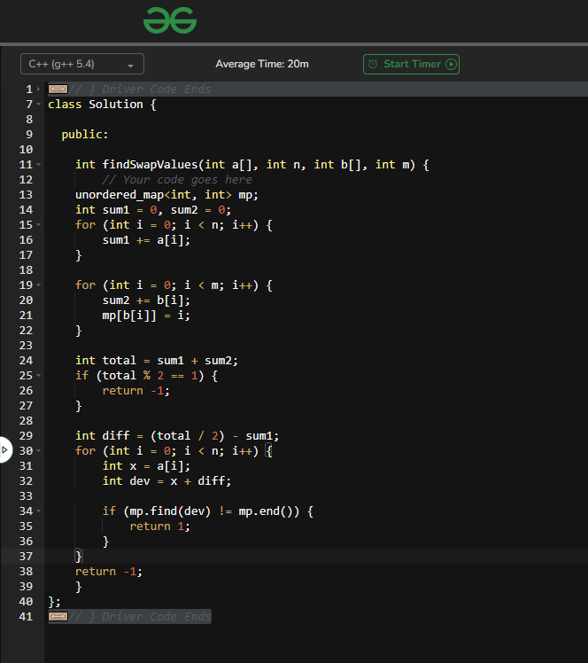The image size is (588, 663).
Task: Click 'return -1;' on line 26
Action: point(136,391)
